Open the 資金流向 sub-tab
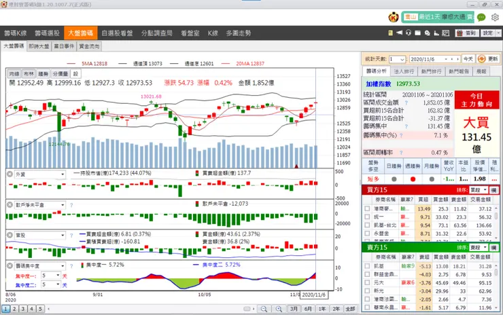Image resolution: width=503 pixels, height=315 pixels. point(89,46)
